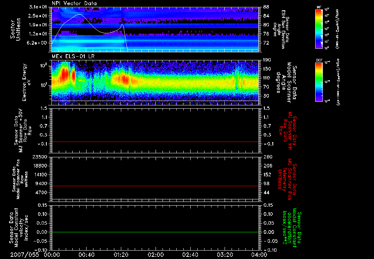This screenshot has width=374, height=259.
Task: Click the red line in the Scanner Pos panel
Action: pyautogui.click(x=155, y=186)
